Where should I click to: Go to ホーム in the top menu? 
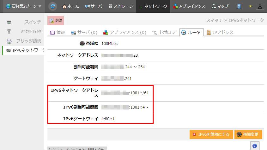click(71, 6)
